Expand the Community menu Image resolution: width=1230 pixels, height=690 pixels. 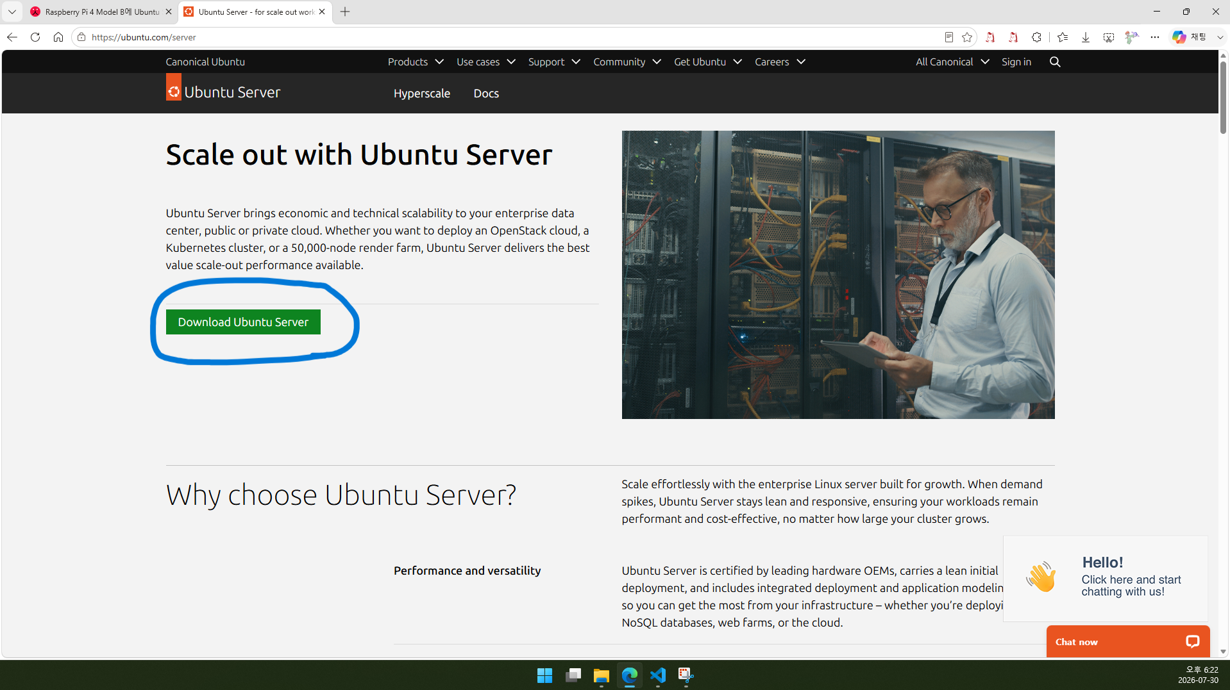(627, 62)
